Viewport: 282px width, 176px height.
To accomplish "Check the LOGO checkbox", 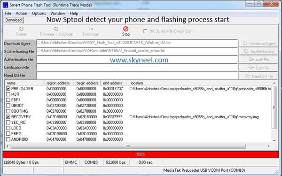I will [8, 128].
